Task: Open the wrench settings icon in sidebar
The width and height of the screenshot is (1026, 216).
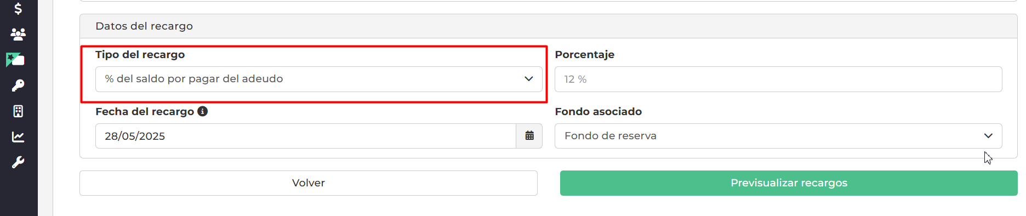Action: coord(18,162)
